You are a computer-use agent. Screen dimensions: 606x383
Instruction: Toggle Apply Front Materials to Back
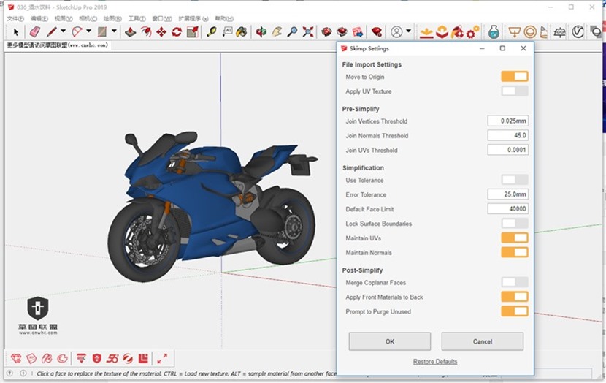tap(515, 297)
